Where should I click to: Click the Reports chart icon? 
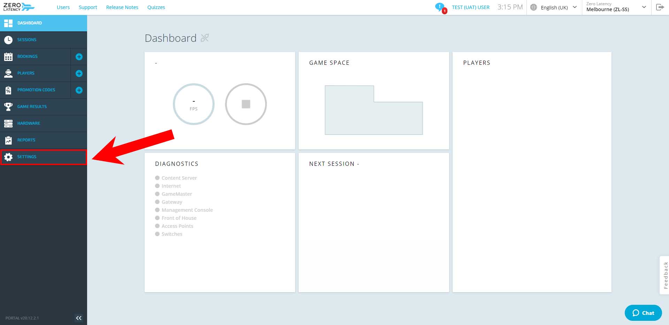[x=8, y=140]
